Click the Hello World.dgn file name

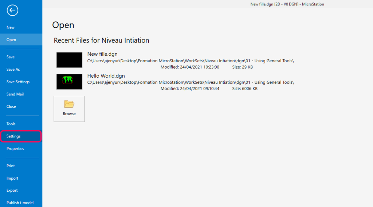(106, 76)
